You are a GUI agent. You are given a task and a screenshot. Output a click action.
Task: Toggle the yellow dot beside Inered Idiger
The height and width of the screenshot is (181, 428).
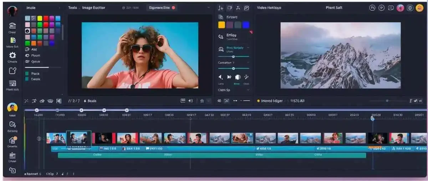pos(259,101)
